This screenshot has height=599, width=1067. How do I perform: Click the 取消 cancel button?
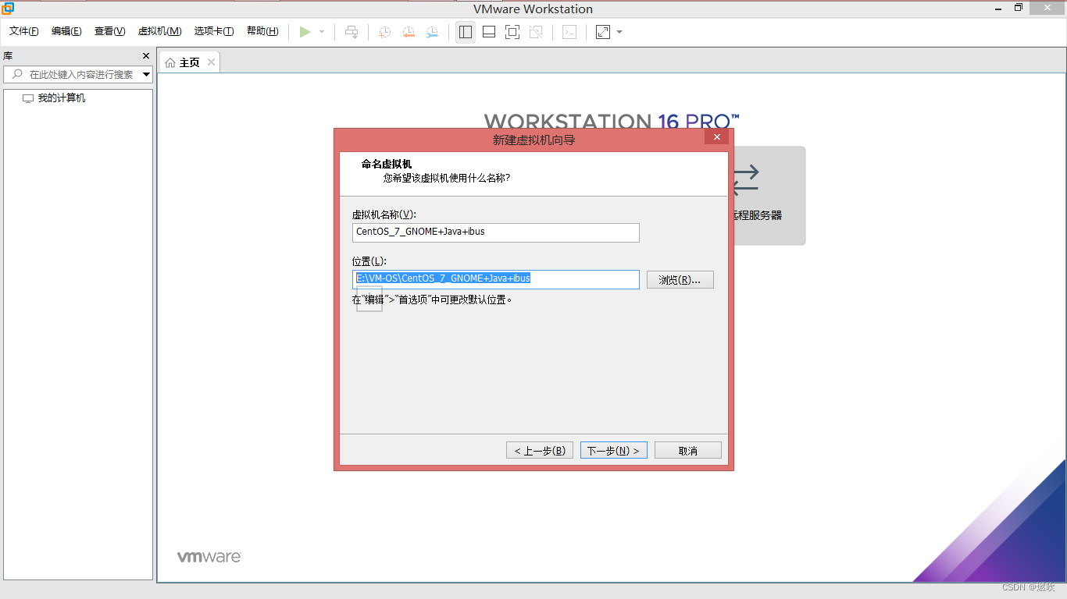688,451
